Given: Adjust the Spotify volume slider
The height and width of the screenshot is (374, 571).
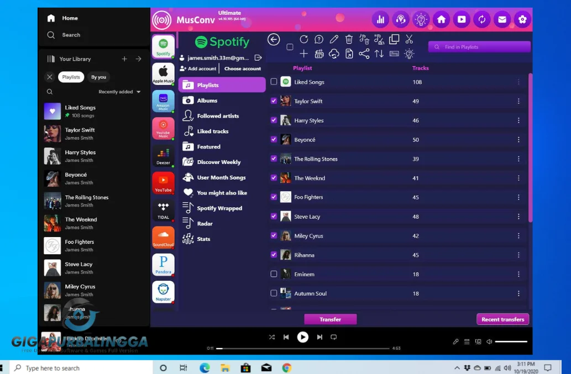Looking at the screenshot, I should (511, 341).
